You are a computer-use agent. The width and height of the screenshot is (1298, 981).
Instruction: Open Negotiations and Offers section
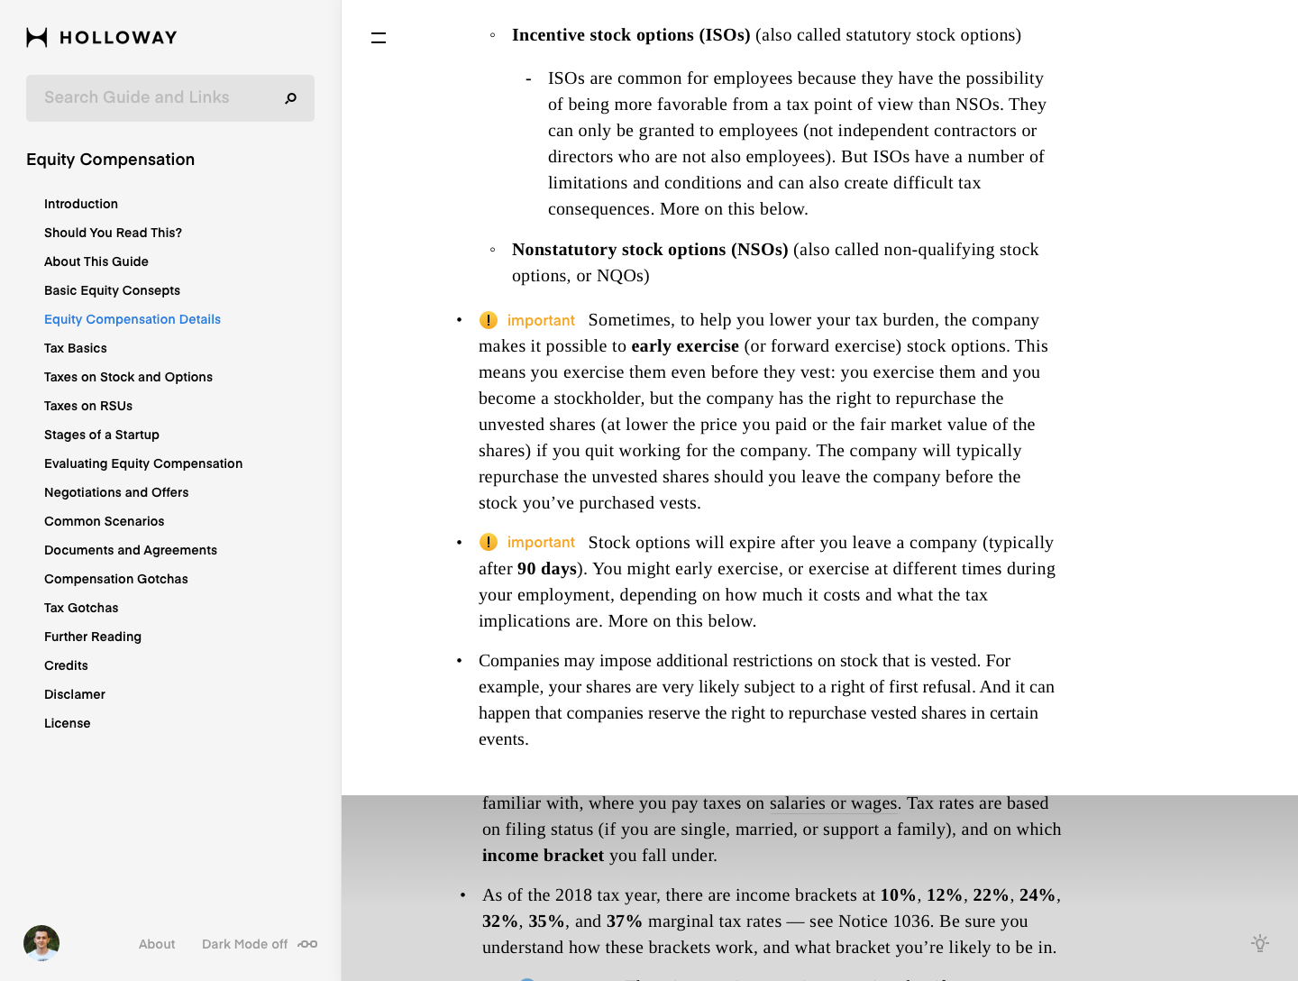(116, 492)
